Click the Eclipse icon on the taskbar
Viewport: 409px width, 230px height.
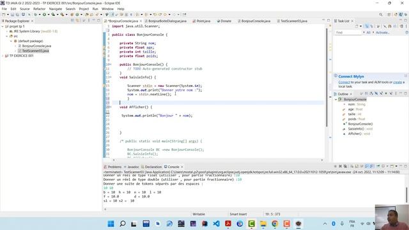point(298,224)
